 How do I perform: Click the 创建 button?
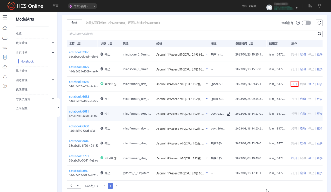pyautogui.click(x=74, y=23)
